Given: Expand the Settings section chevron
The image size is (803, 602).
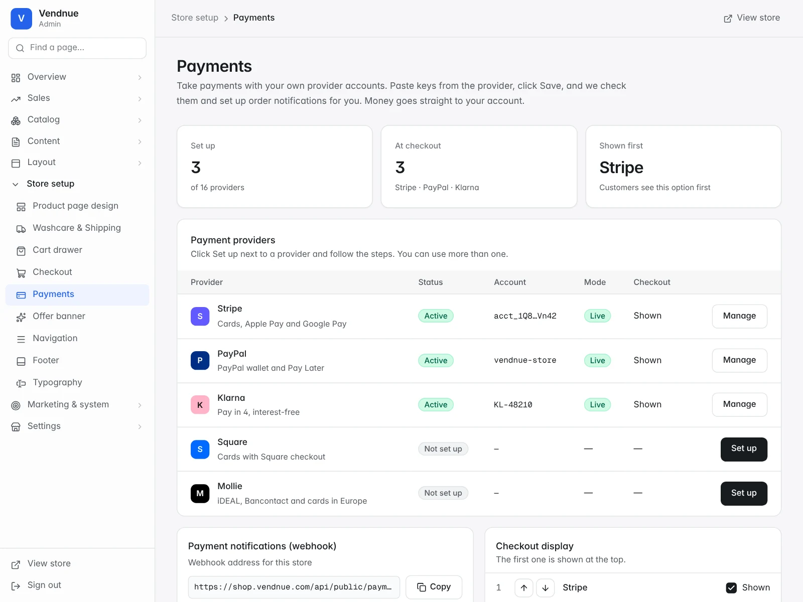Looking at the screenshot, I should tap(140, 426).
